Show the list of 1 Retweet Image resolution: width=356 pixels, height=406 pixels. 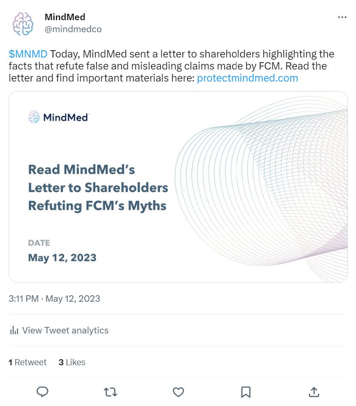point(27,362)
